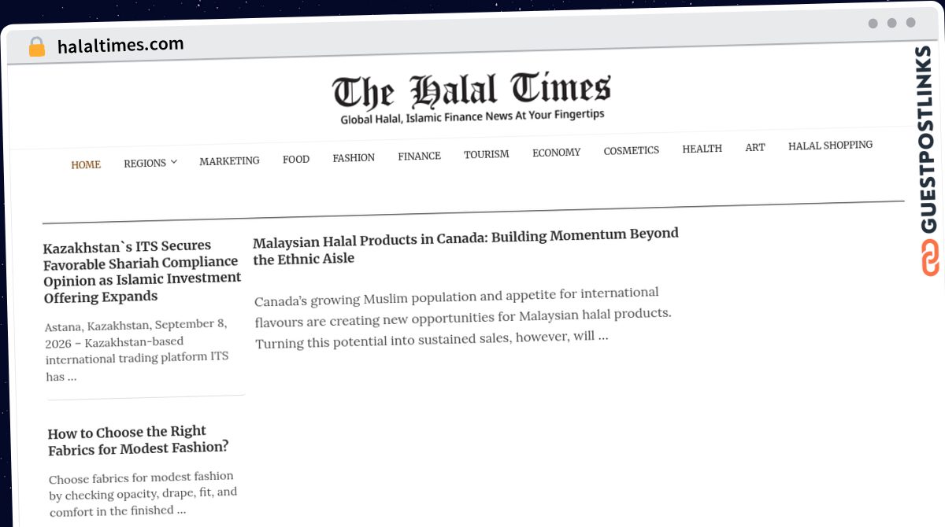Open How to Choose the Right Fabrics article
Screen dimensions: 945x527
(x=138, y=440)
